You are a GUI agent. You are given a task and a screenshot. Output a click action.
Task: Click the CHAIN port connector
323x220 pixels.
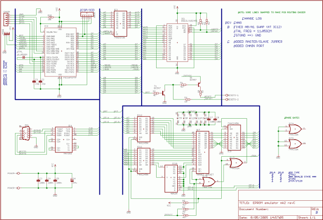coord(5,19)
